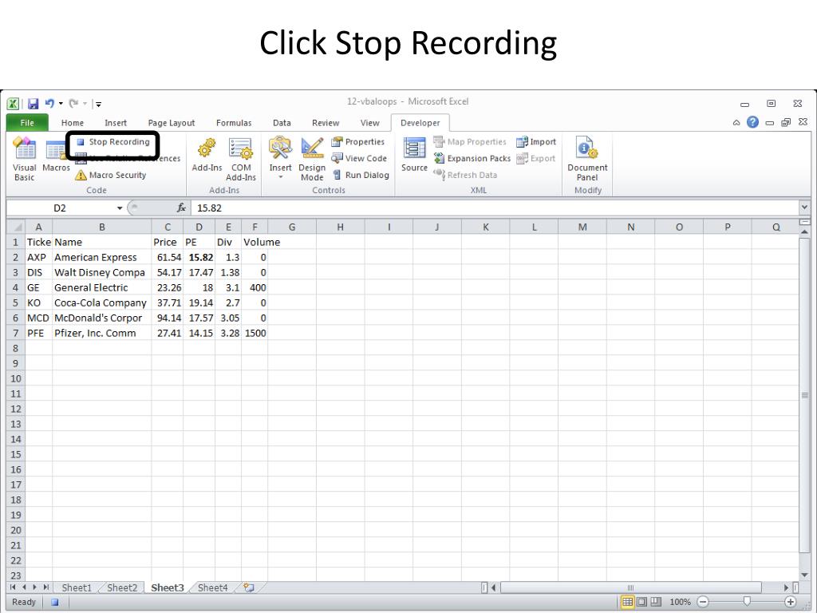817x613 pixels.
Task: Open Macro Security settings
Action: coord(110,175)
